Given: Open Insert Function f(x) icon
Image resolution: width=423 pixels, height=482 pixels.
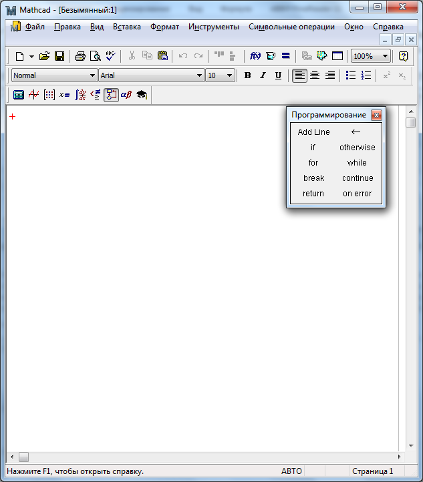Looking at the screenshot, I should coord(255,56).
